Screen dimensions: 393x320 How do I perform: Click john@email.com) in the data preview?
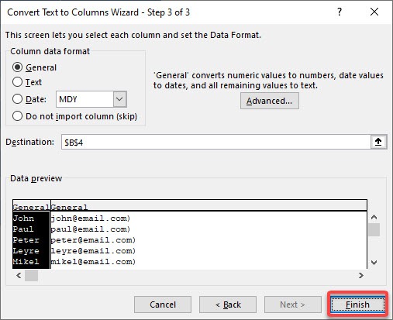pyautogui.click(x=91, y=218)
